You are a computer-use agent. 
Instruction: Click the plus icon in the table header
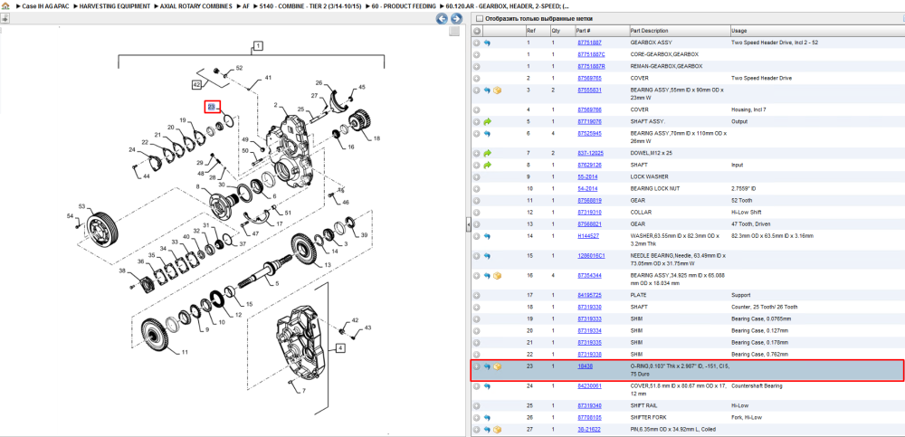477,31
